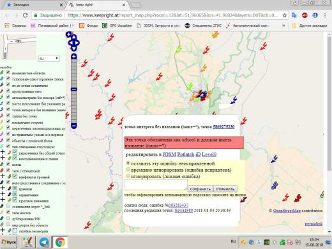Image resolution: width=332 pixels, height=249 pixels.
Task: Pan the map down with arrow control
Action: click(73, 49)
